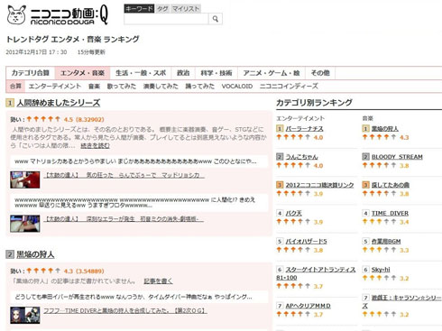Select the 合算 sub-category
Screen dimensions: 442x331
click(15, 87)
